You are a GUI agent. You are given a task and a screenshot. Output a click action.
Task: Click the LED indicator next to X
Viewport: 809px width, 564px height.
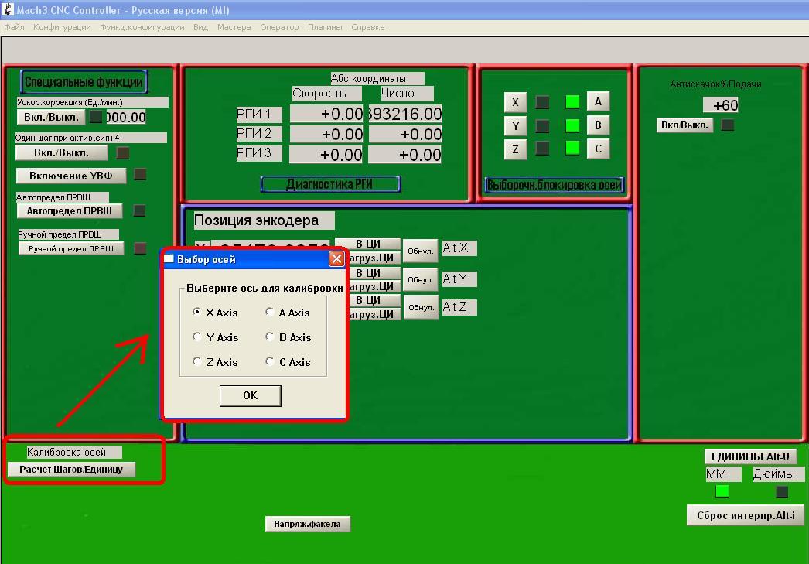click(542, 102)
